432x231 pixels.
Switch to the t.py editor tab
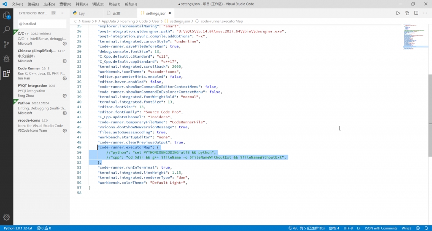(x=81, y=13)
